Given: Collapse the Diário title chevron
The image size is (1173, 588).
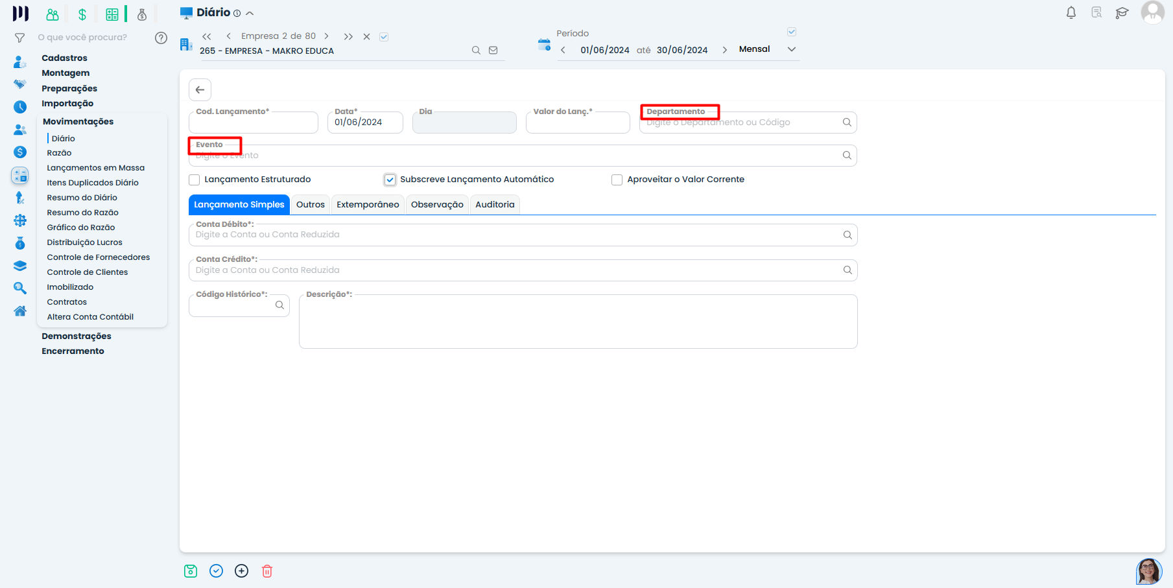Looking at the screenshot, I should pyautogui.click(x=250, y=14).
